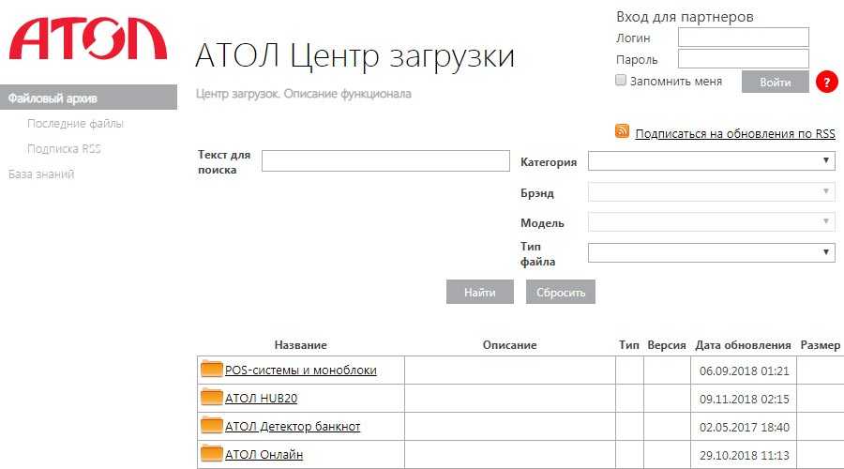The width and height of the screenshot is (844, 469).
Task: Click the АТОЛ Центр загрузки heading
Action: (x=355, y=56)
